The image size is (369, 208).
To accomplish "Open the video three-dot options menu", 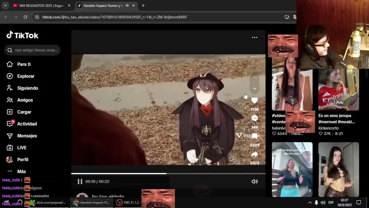I will pos(255,37).
